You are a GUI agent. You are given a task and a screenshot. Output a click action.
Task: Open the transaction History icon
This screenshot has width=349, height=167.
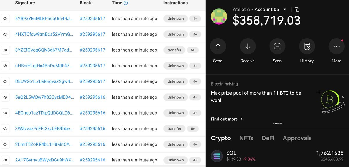pos(307,46)
